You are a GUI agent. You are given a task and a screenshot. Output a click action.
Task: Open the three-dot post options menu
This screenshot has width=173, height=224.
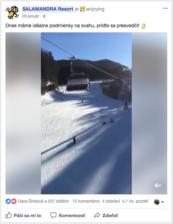(x=165, y=8)
